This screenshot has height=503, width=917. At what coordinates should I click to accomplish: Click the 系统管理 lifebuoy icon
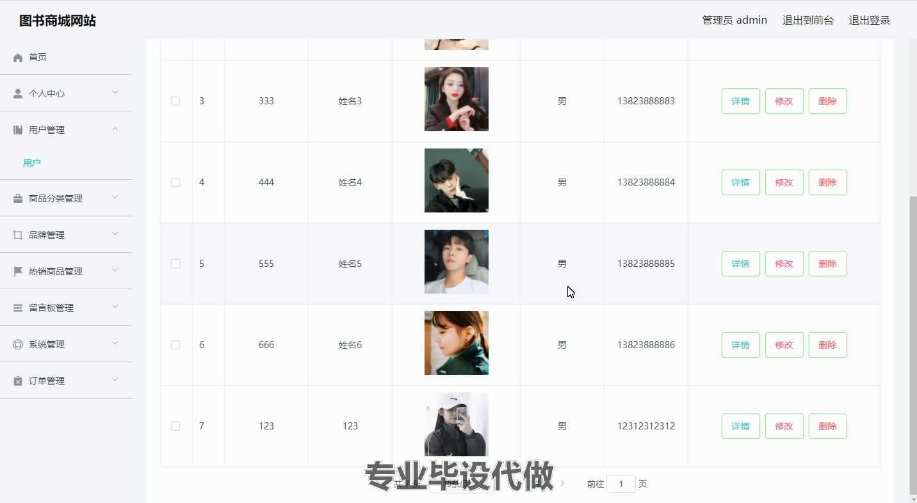(18, 344)
